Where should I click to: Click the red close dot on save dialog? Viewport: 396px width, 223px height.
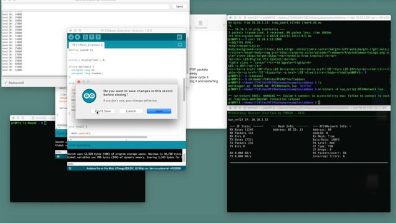pos(79,82)
